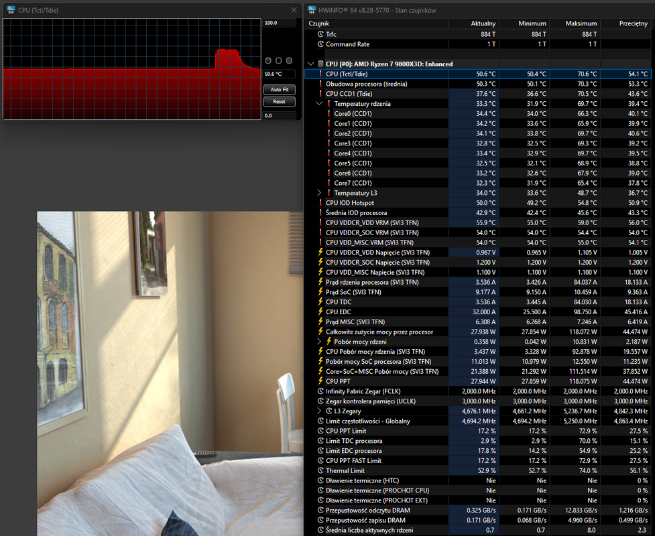Select the Limit częstotliwości - Globalny row
The height and width of the screenshot is (536, 655).
478,421
